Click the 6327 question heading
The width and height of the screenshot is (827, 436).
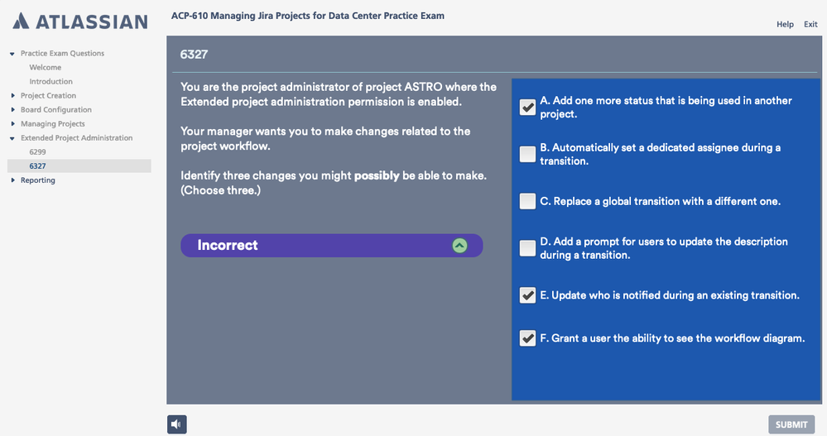194,55
